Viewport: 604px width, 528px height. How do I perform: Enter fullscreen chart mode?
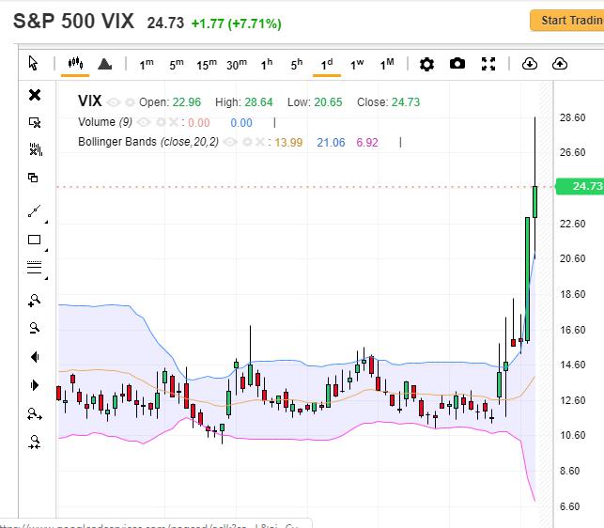(488, 64)
